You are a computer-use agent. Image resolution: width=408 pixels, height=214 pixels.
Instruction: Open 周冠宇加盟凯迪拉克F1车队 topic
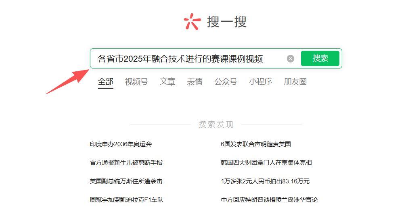click(126, 200)
